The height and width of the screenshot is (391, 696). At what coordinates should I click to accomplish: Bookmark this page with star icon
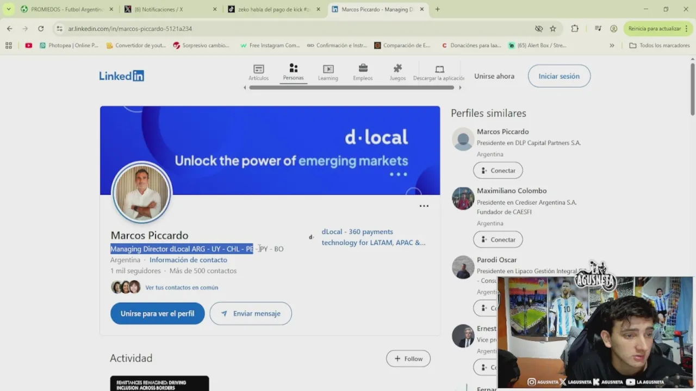click(x=553, y=29)
